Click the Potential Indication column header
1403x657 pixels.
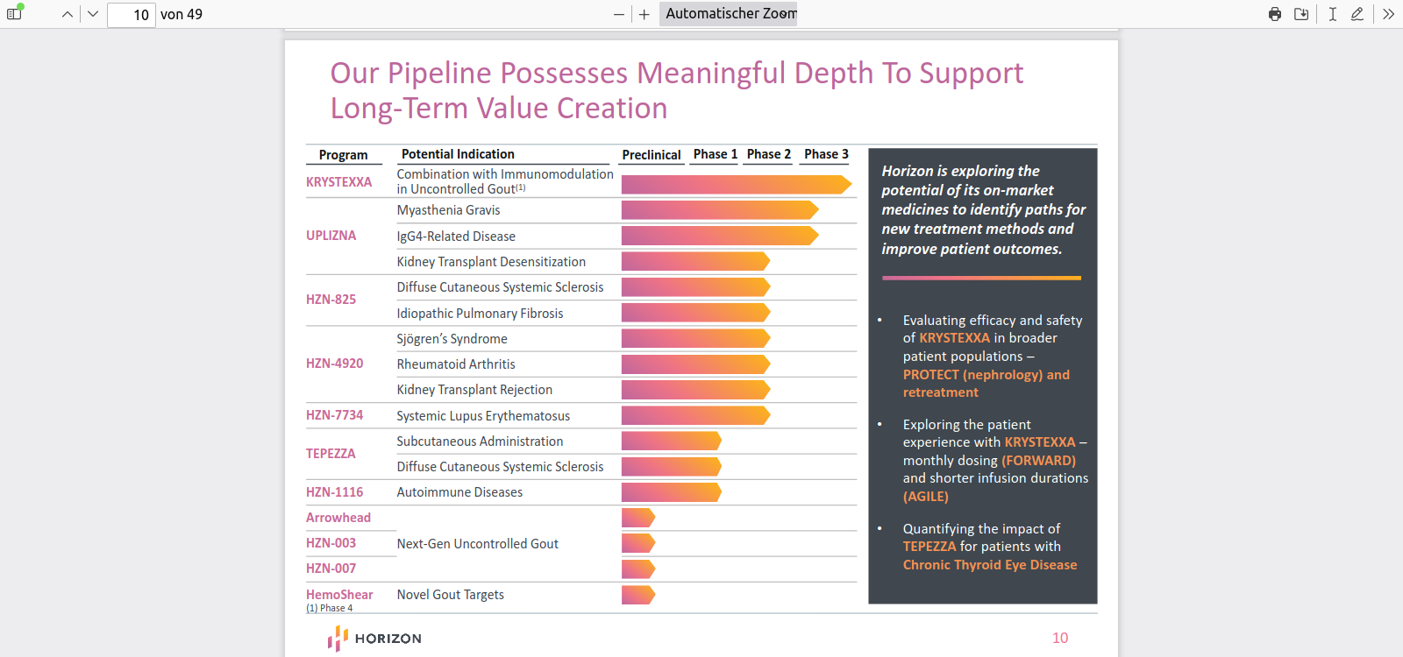(458, 154)
